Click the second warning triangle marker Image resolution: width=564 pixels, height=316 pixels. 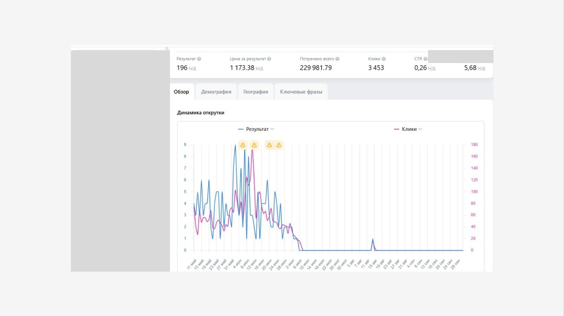[254, 145]
